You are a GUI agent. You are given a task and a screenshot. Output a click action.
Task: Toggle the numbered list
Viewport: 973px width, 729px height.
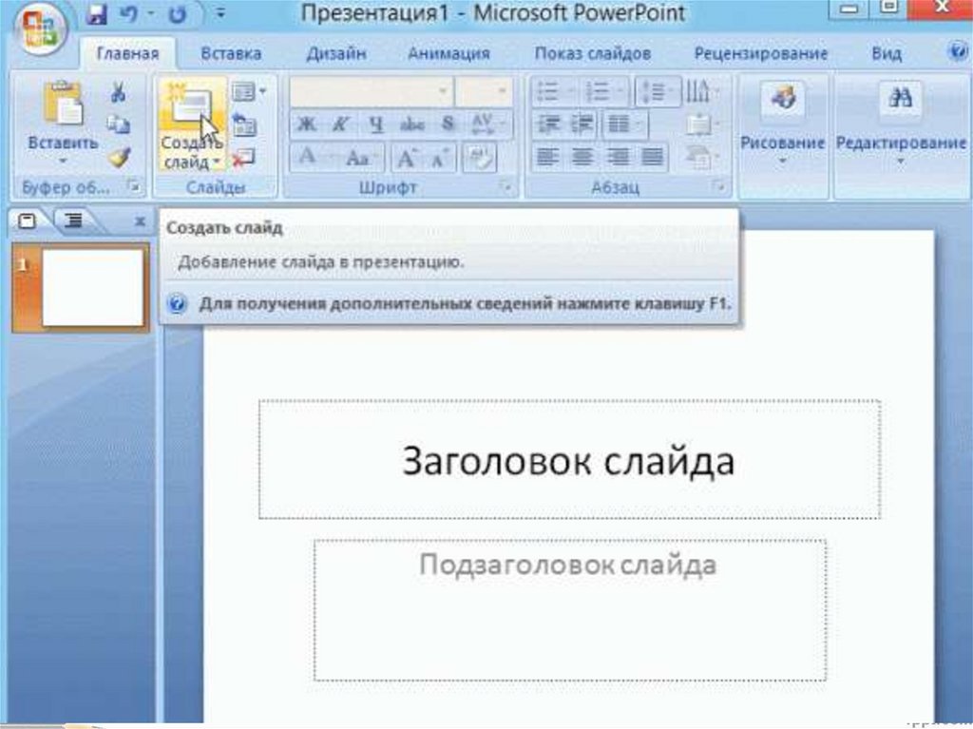click(603, 92)
